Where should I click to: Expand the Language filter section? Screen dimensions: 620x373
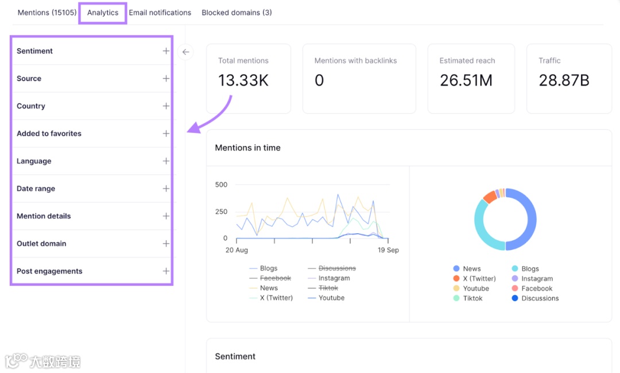click(92, 161)
